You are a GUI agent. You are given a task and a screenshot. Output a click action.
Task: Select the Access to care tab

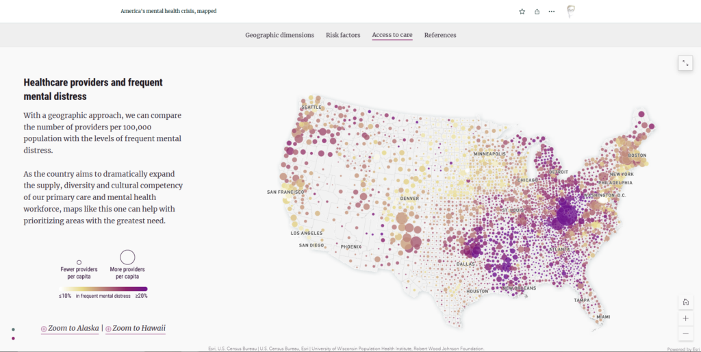(x=392, y=35)
